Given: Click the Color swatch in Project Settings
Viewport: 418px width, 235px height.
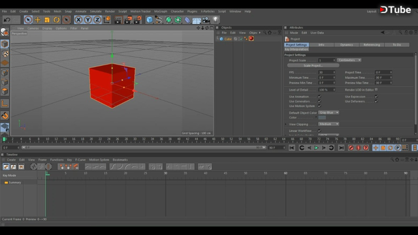Looking at the screenshot, I should (x=322, y=117).
